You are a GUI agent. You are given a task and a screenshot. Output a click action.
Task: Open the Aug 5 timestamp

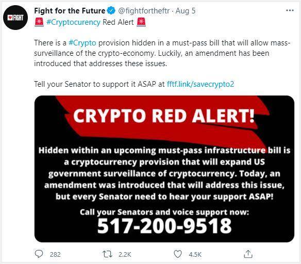(x=186, y=11)
